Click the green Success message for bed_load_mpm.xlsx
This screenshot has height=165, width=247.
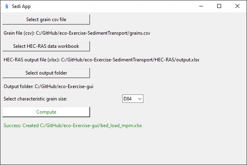73,125
